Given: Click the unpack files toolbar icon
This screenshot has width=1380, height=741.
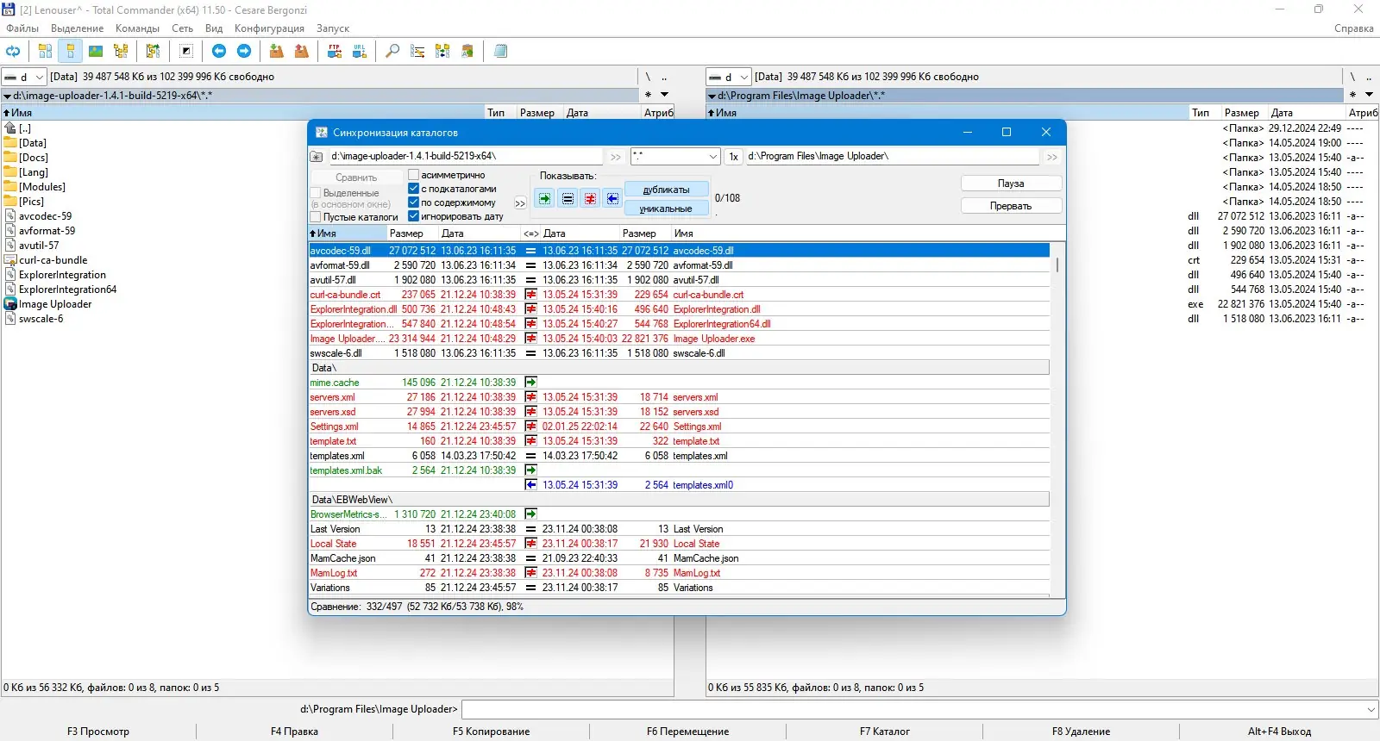Looking at the screenshot, I should (x=302, y=52).
